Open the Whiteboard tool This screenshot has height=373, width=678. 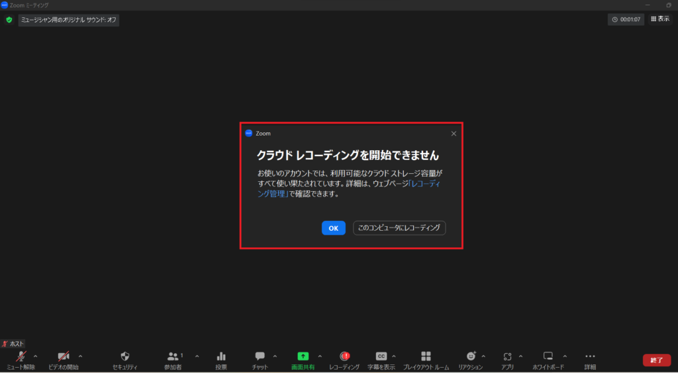[x=548, y=356]
